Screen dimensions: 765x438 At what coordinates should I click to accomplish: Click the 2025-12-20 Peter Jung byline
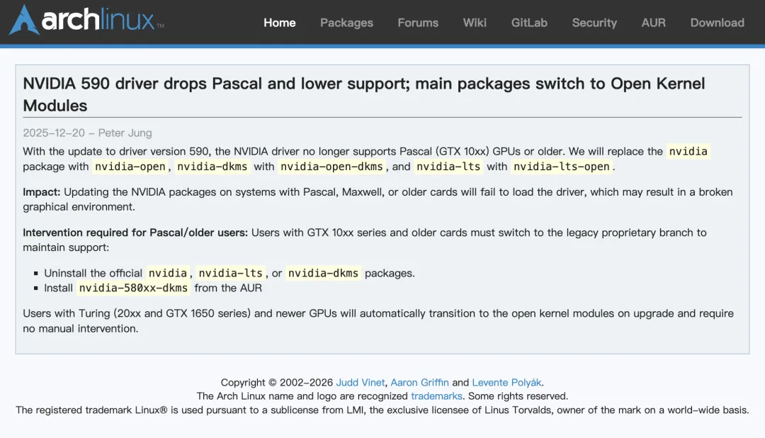(x=87, y=133)
